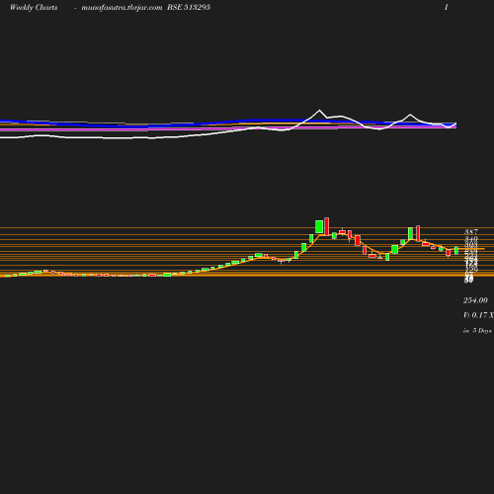Click the "munafasutra.tbrjar.com" site label
The height and width of the screenshot is (494, 494).
tap(122, 7)
